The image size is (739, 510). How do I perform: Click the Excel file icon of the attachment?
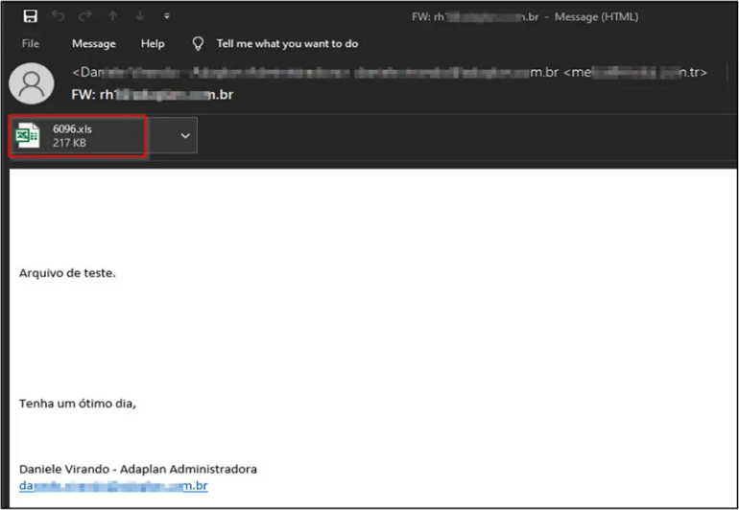tap(27, 135)
